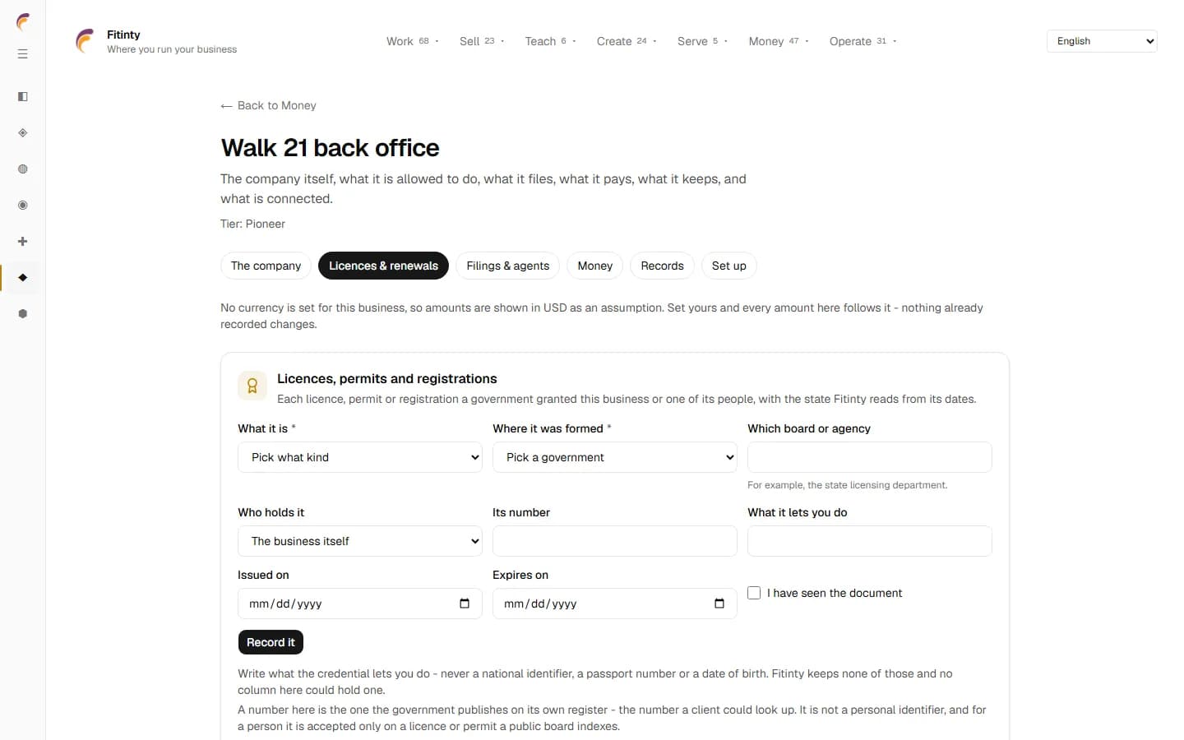Open the English language selector

(x=1102, y=41)
